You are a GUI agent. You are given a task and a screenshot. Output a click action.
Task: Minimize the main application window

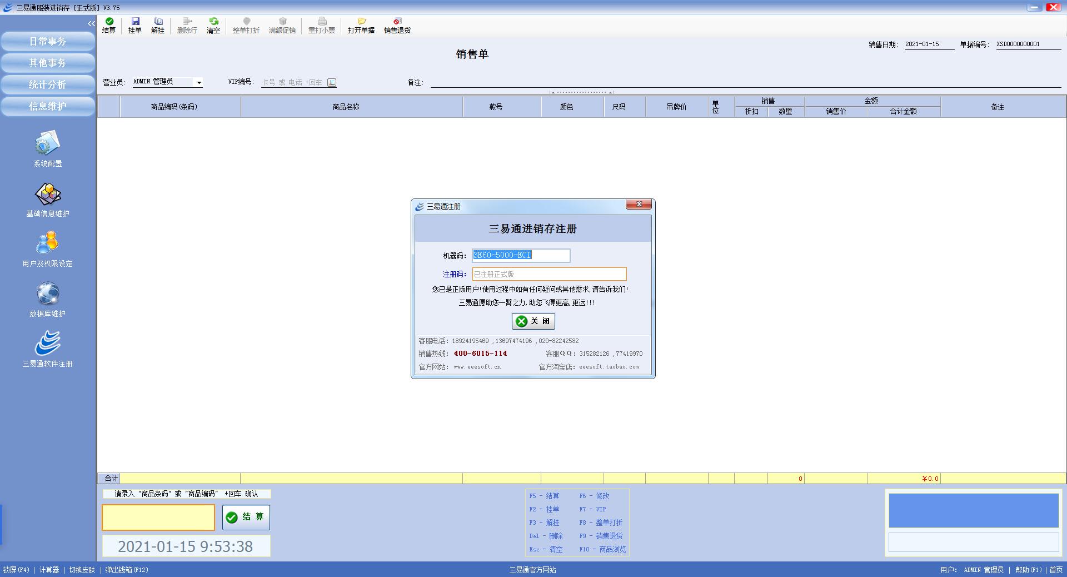(1034, 7)
